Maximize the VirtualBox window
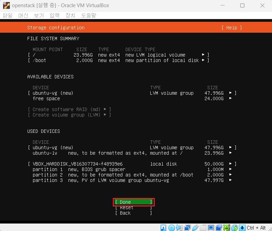The width and height of the screenshot is (272, 231). [242, 5]
